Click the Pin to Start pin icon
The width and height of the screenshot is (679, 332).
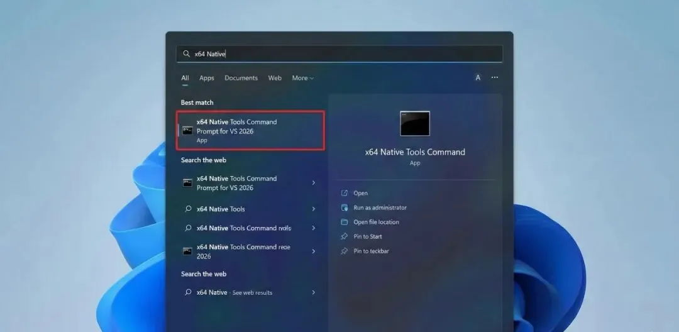pos(345,236)
